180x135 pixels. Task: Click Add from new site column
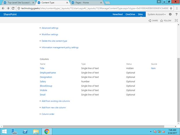tap(54, 108)
